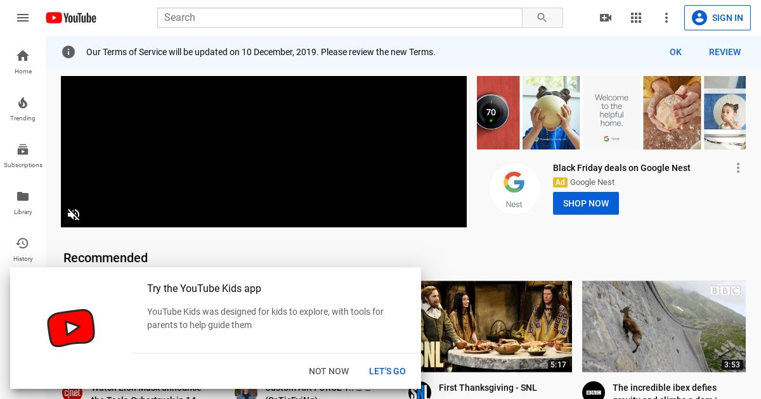Click LET'S GO in the Kids dialog
The image size is (761, 399).
(x=387, y=371)
